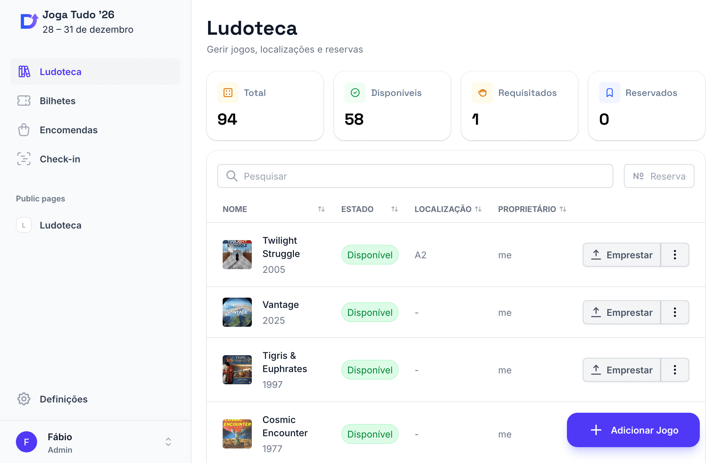The height and width of the screenshot is (463, 721).
Task: Click the Requisitados count card
Action: [x=520, y=106]
